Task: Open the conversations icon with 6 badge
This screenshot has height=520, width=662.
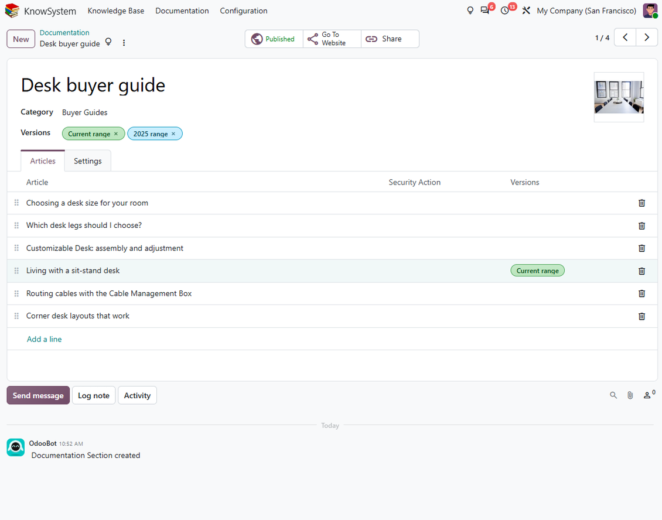Action: click(x=485, y=11)
